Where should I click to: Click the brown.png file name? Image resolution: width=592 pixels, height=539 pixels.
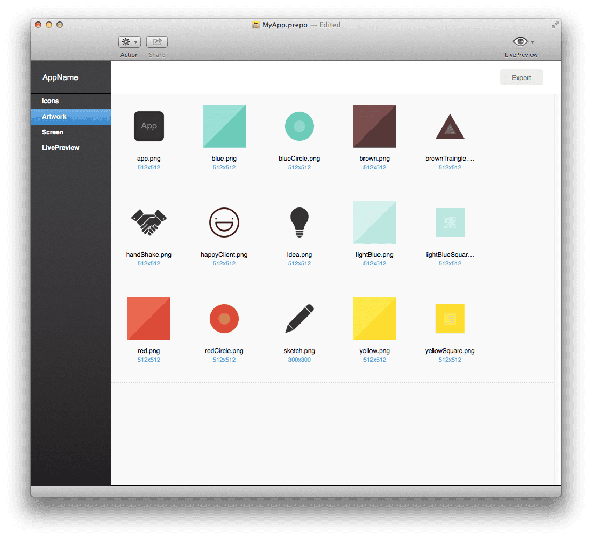point(375,159)
